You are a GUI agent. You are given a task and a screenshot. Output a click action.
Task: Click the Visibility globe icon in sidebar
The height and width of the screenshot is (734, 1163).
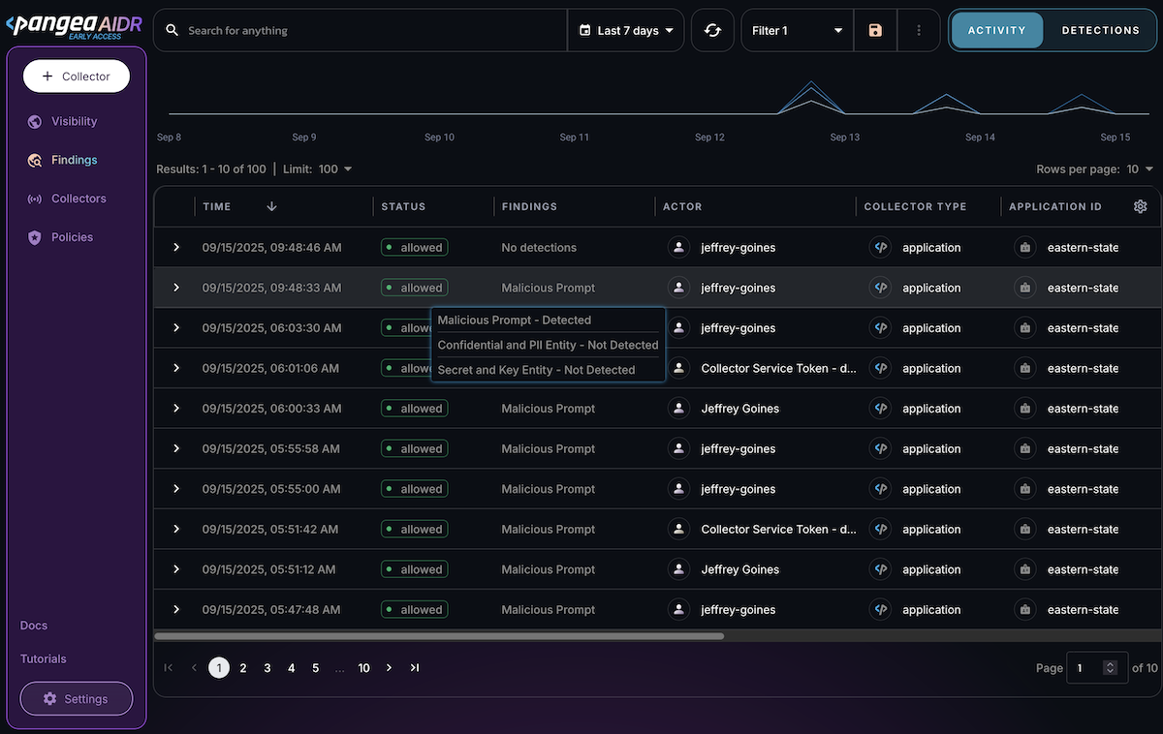[35, 122]
